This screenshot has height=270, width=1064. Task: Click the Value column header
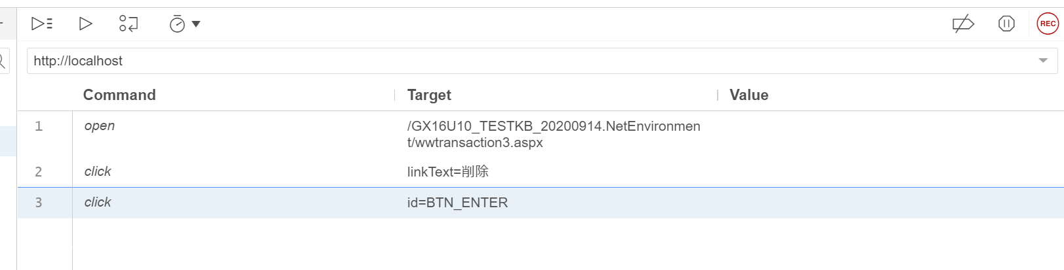coord(748,95)
